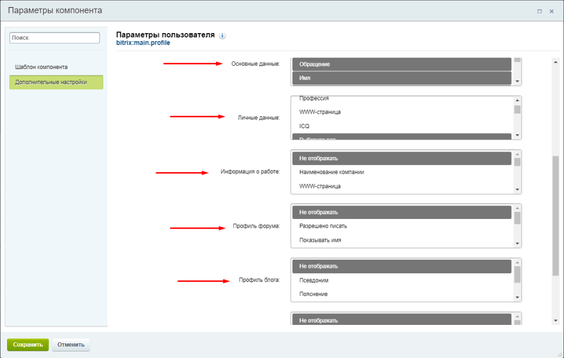
Task: Focus the Поиск search field
Action: pos(55,38)
